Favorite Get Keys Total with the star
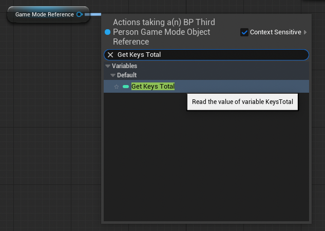The height and width of the screenshot is (231, 325). click(117, 87)
